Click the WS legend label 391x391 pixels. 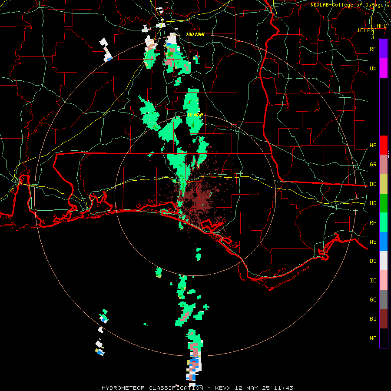pyautogui.click(x=373, y=242)
